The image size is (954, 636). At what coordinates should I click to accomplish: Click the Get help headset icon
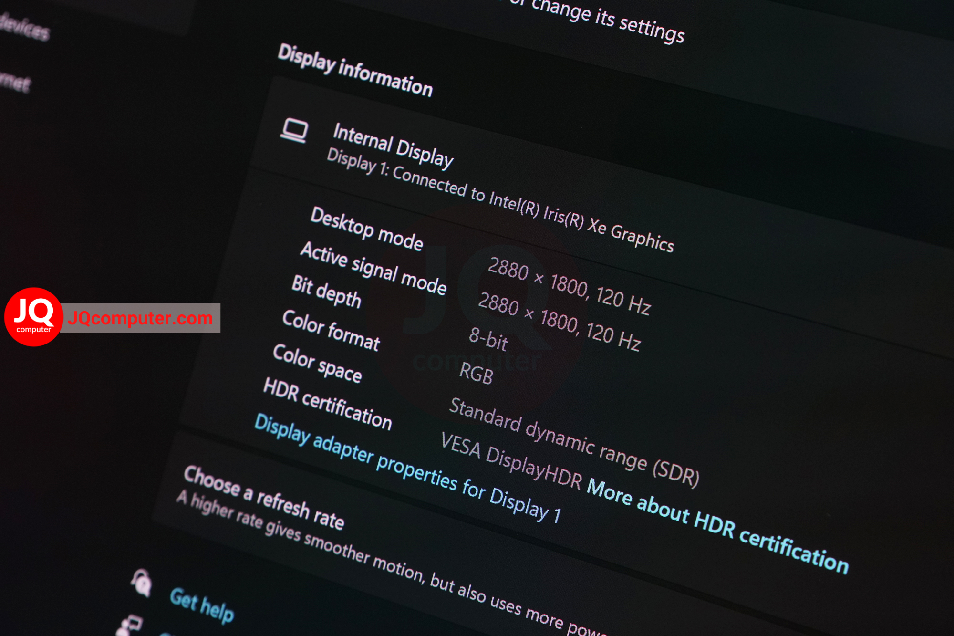coord(141,583)
